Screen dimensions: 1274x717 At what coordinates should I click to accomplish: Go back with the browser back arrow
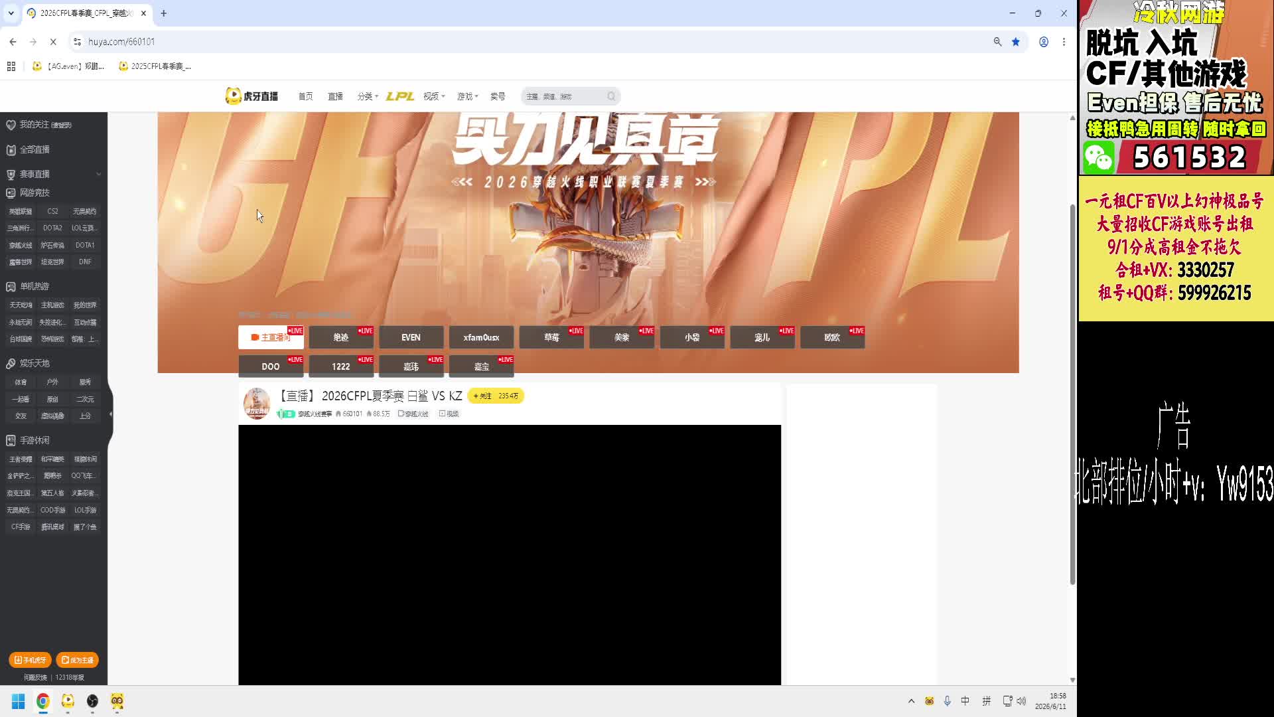tap(13, 42)
